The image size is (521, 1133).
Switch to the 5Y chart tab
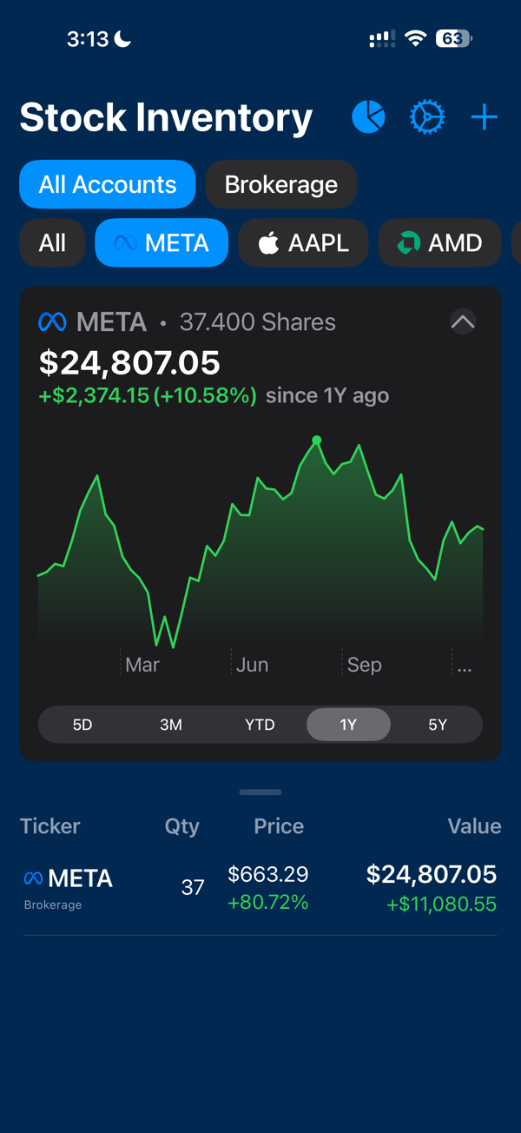click(x=438, y=724)
